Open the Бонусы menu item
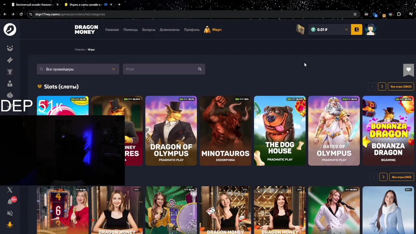This screenshot has width=416, height=234. pyautogui.click(x=149, y=30)
